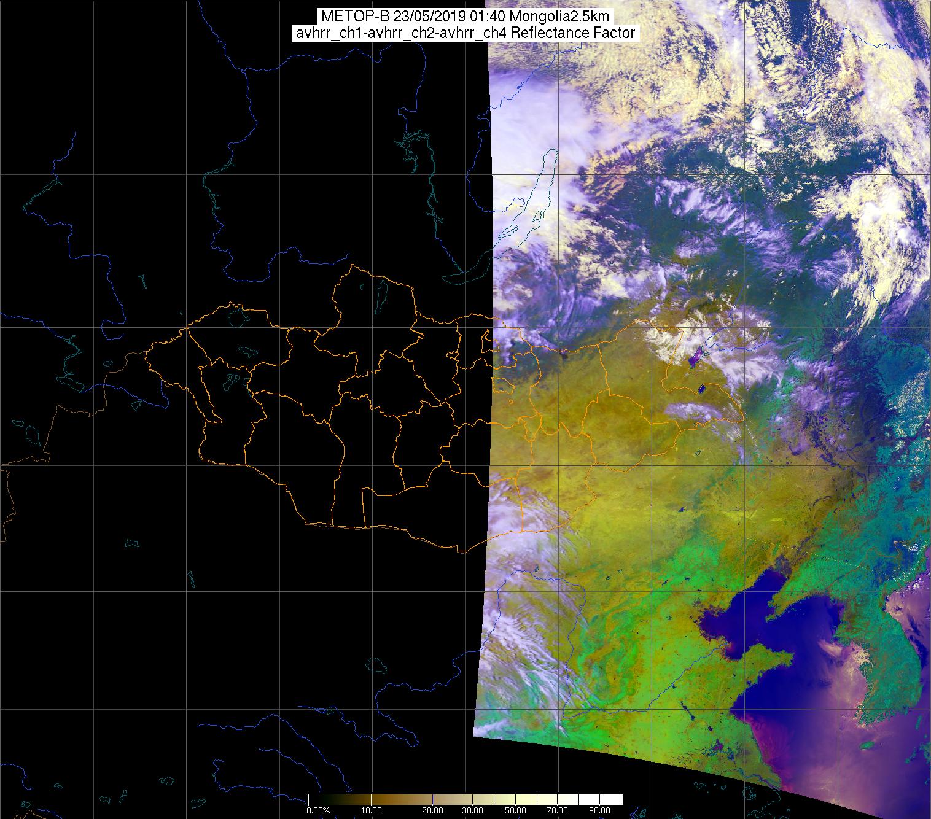
Task: Click the "10.00" colorbar label
Action: (x=372, y=810)
